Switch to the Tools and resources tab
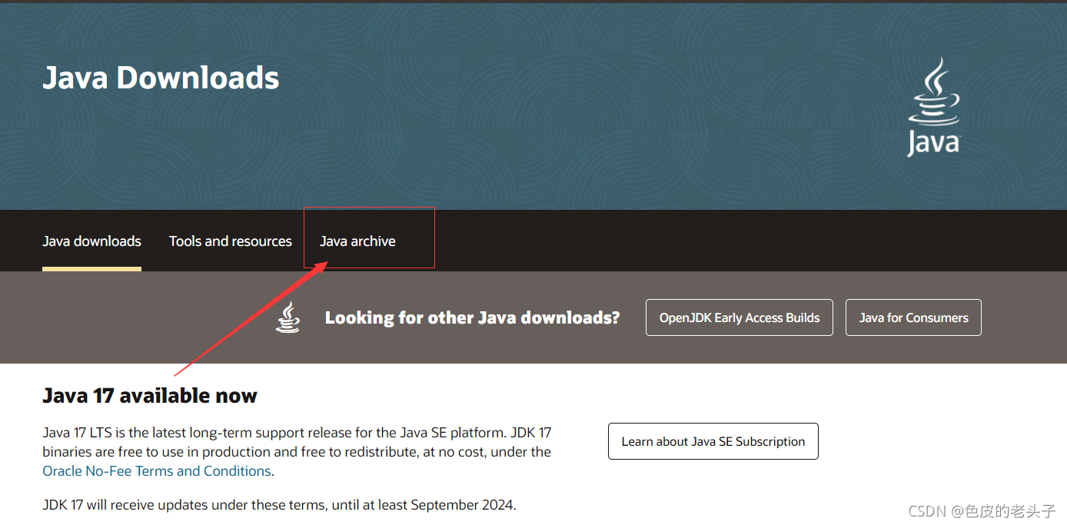1067x525 pixels. click(231, 241)
